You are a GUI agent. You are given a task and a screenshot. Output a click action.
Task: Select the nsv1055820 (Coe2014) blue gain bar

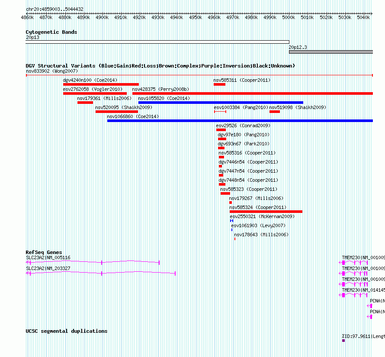pyautogui.click(x=221, y=103)
